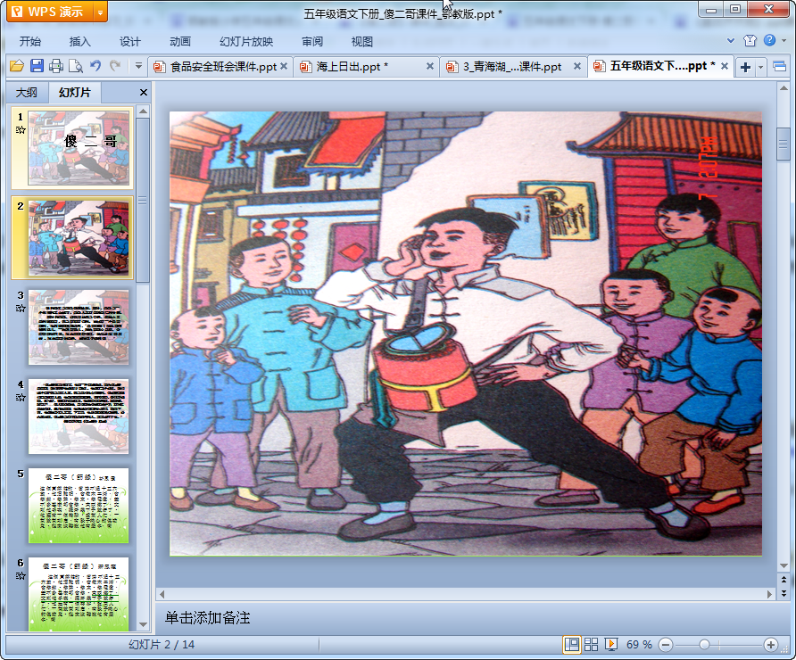This screenshot has width=796, height=660.
Task: Open Print Preview from the toolbar
Action: coord(76,66)
